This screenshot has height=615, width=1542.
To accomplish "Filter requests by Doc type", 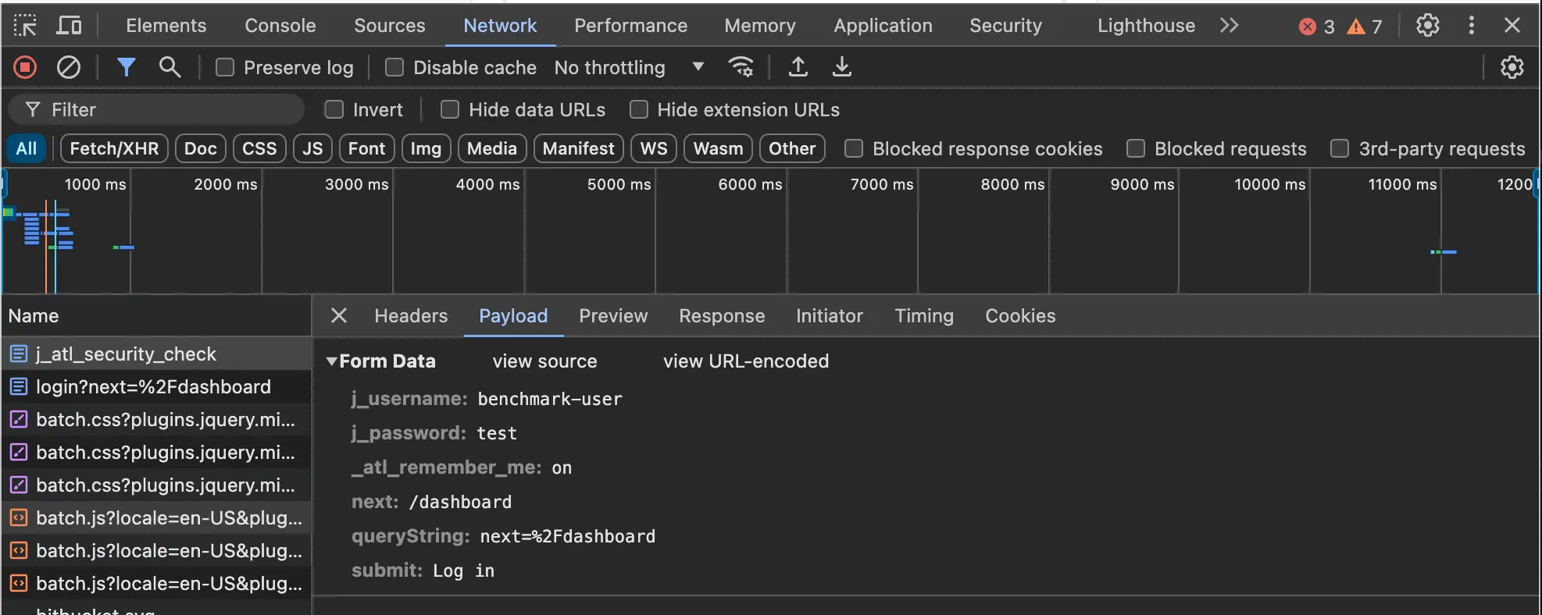I will click(x=200, y=148).
